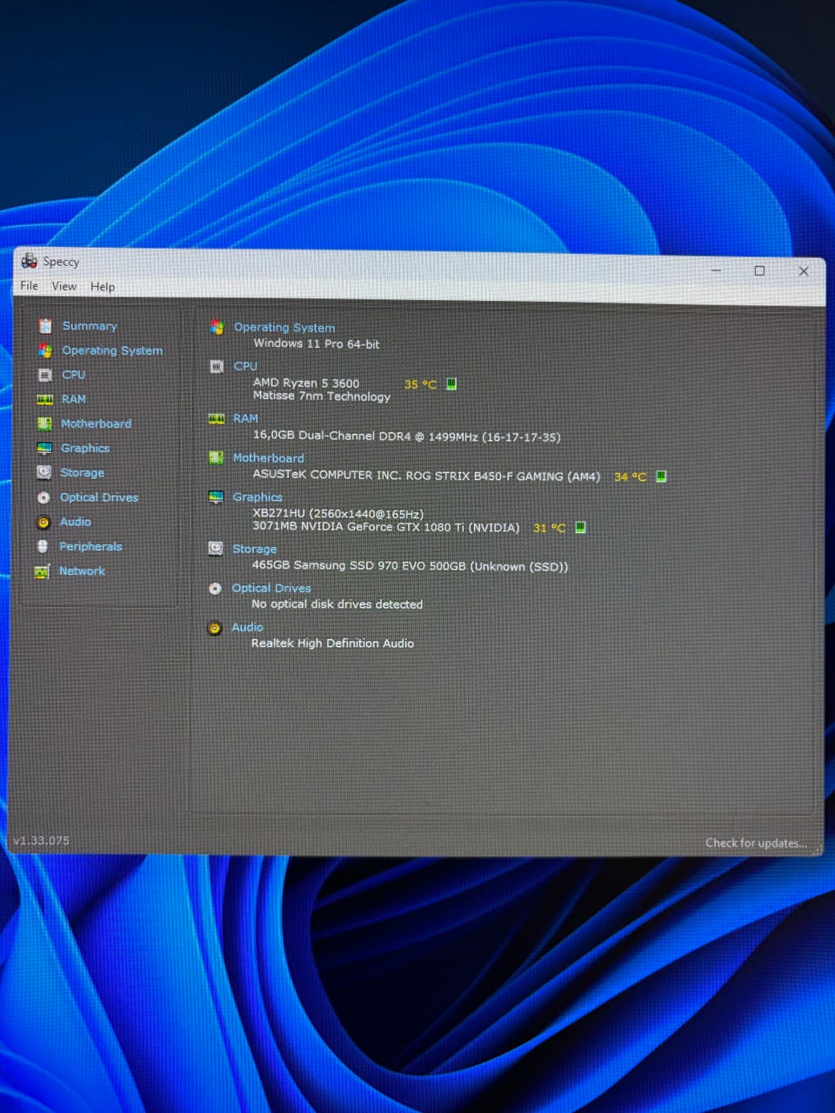Click the v1.33.075 version label
Screen dimensions: 835x1113
(41, 841)
